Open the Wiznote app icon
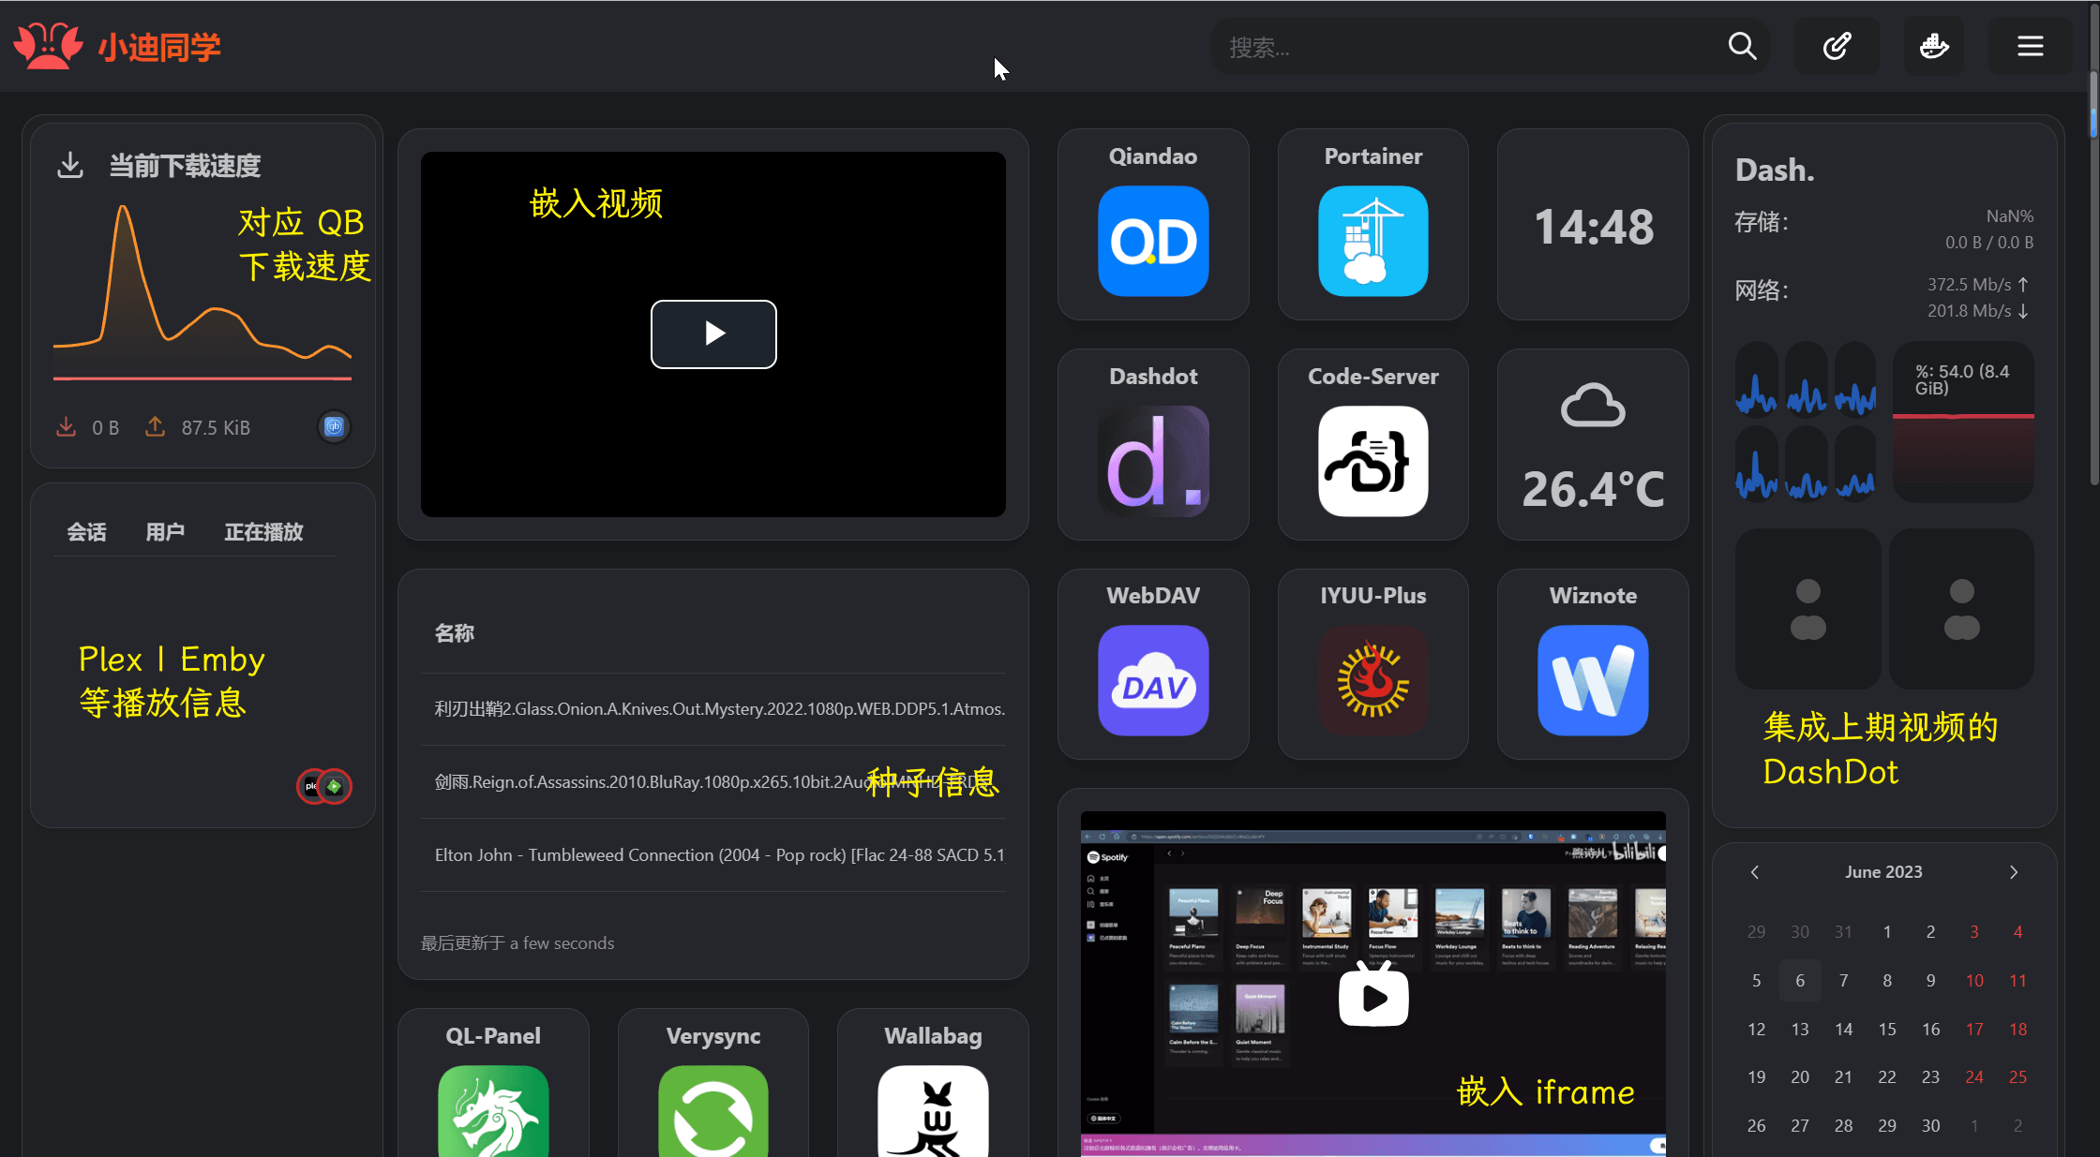Viewport: 2100px width, 1157px height. click(1593, 680)
